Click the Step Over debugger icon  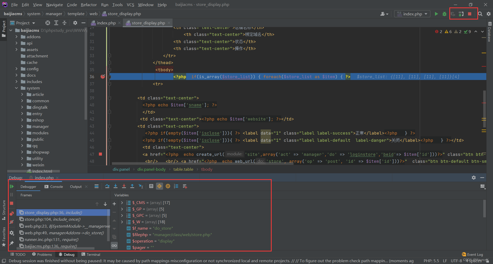tap(107, 186)
